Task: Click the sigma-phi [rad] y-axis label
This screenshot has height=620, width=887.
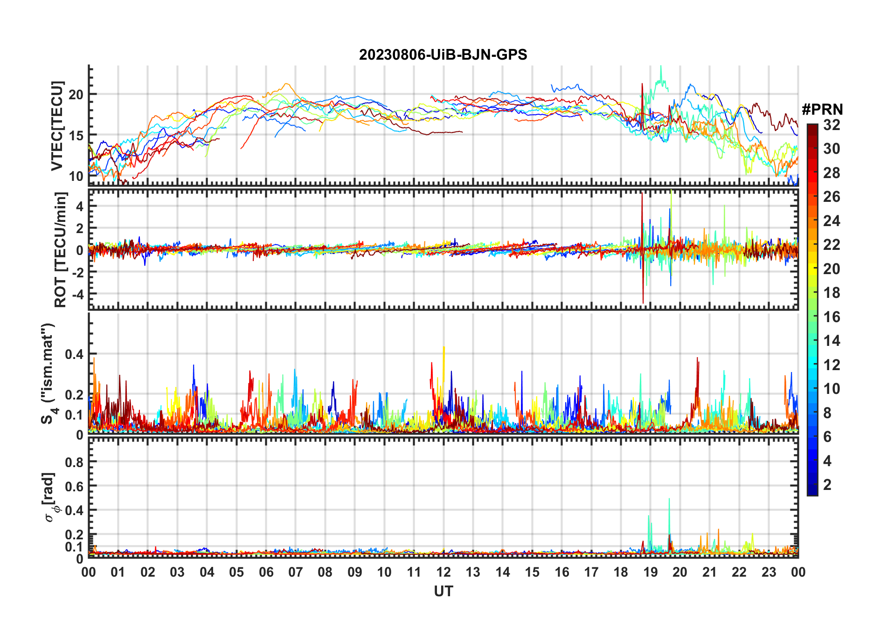Action: coord(49,497)
